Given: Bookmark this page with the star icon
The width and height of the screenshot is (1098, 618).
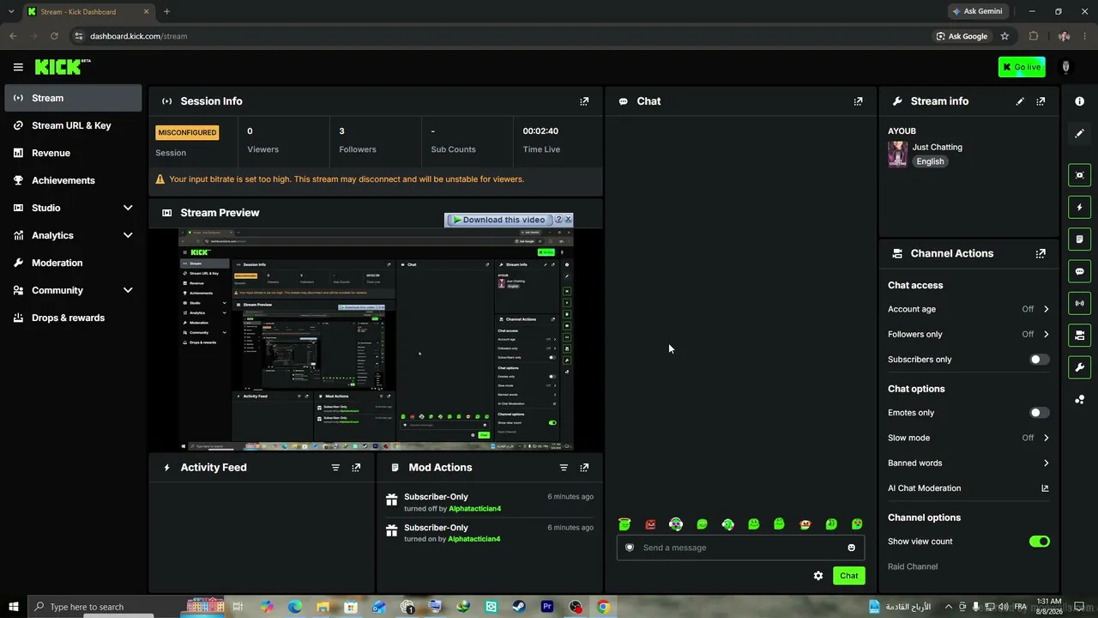Looking at the screenshot, I should pyautogui.click(x=1004, y=36).
